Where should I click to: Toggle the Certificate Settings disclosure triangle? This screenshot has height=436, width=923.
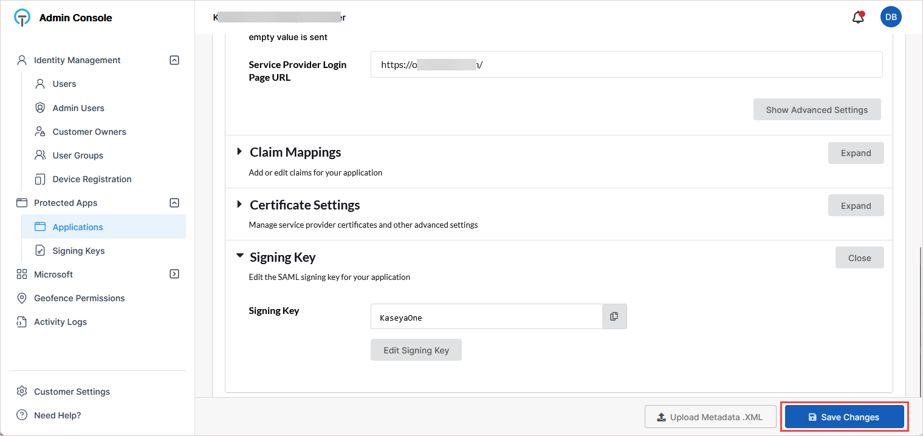coord(240,205)
